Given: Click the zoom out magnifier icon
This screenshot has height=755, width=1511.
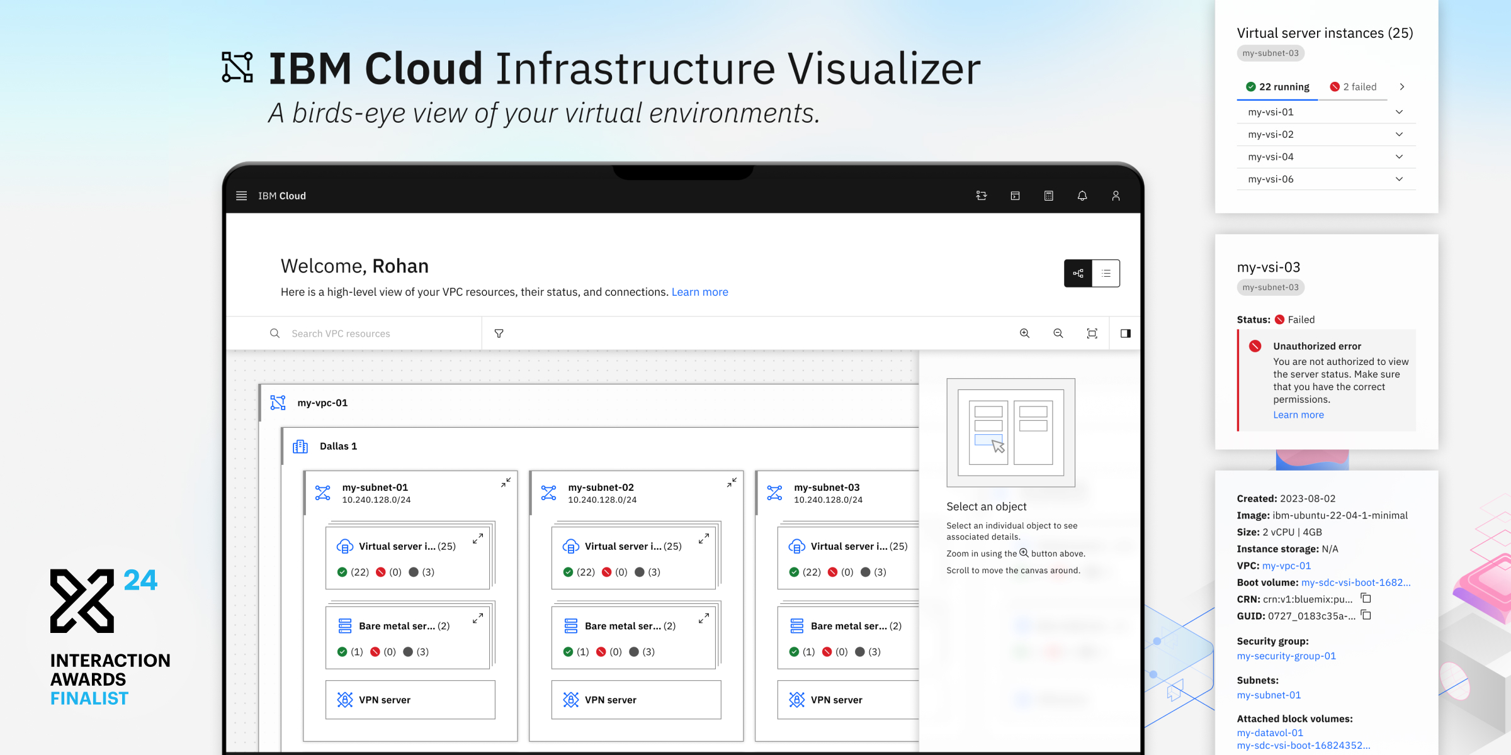Looking at the screenshot, I should point(1058,333).
